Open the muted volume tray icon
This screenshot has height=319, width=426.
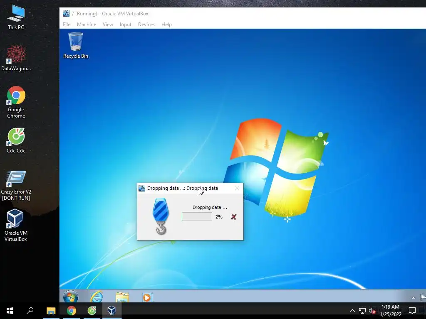372,311
